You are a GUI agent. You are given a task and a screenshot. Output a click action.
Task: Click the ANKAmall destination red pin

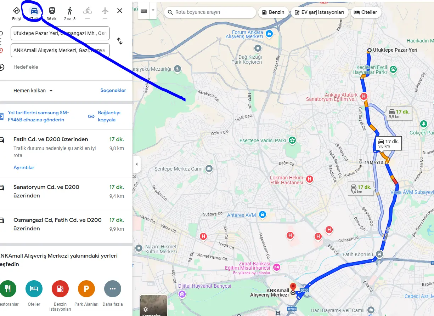click(x=293, y=287)
